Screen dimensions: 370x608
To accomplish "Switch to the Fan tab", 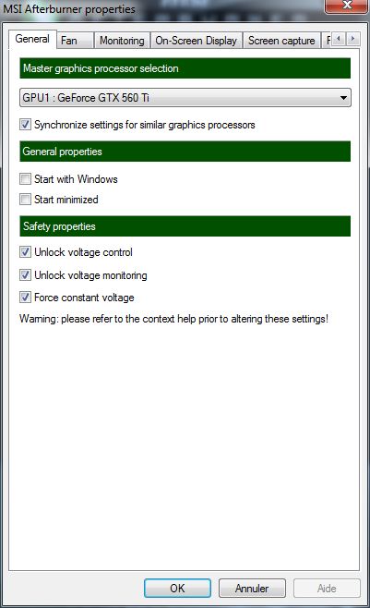I will [76, 41].
